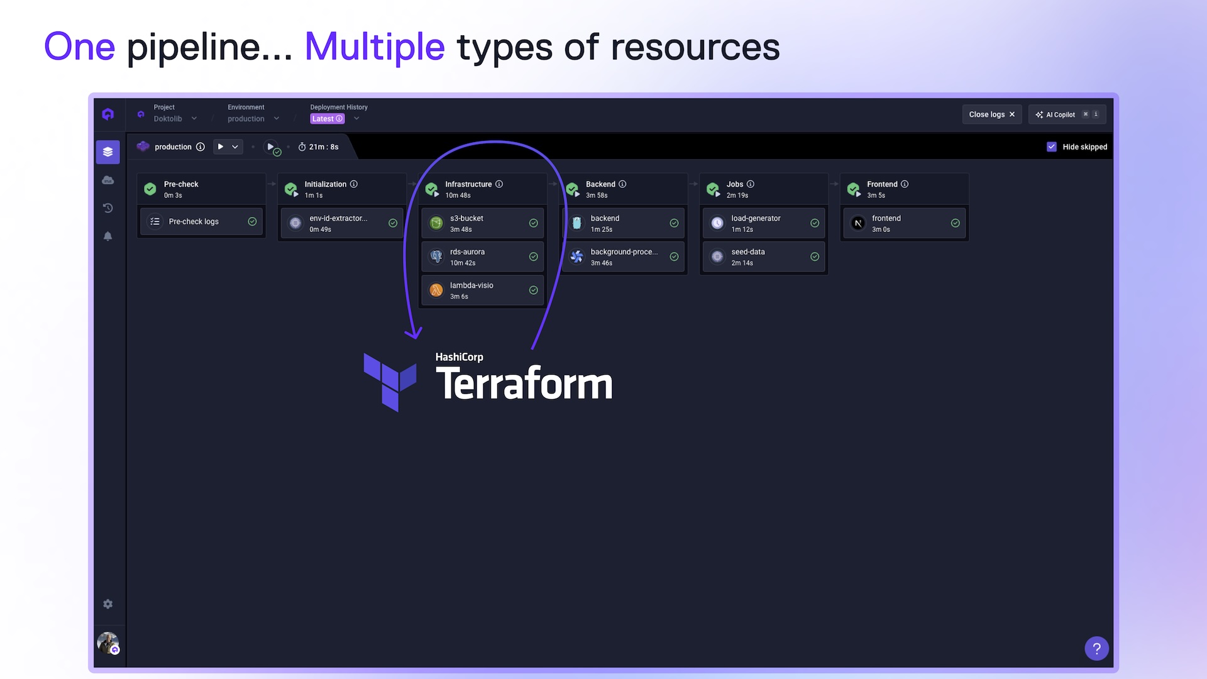Open the cloud icon in sidebar
Image resolution: width=1207 pixels, height=679 pixels.
pyautogui.click(x=107, y=180)
